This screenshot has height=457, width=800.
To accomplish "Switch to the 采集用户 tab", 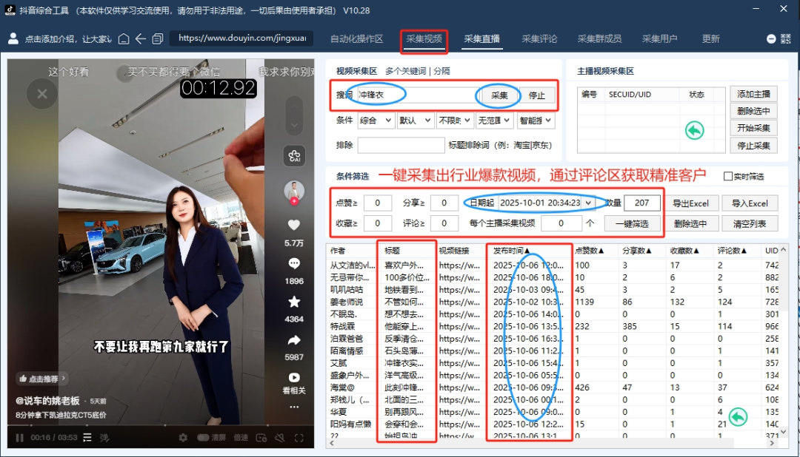I will coord(660,38).
